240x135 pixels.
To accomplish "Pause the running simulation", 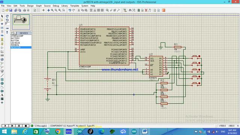I will click(19, 126).
